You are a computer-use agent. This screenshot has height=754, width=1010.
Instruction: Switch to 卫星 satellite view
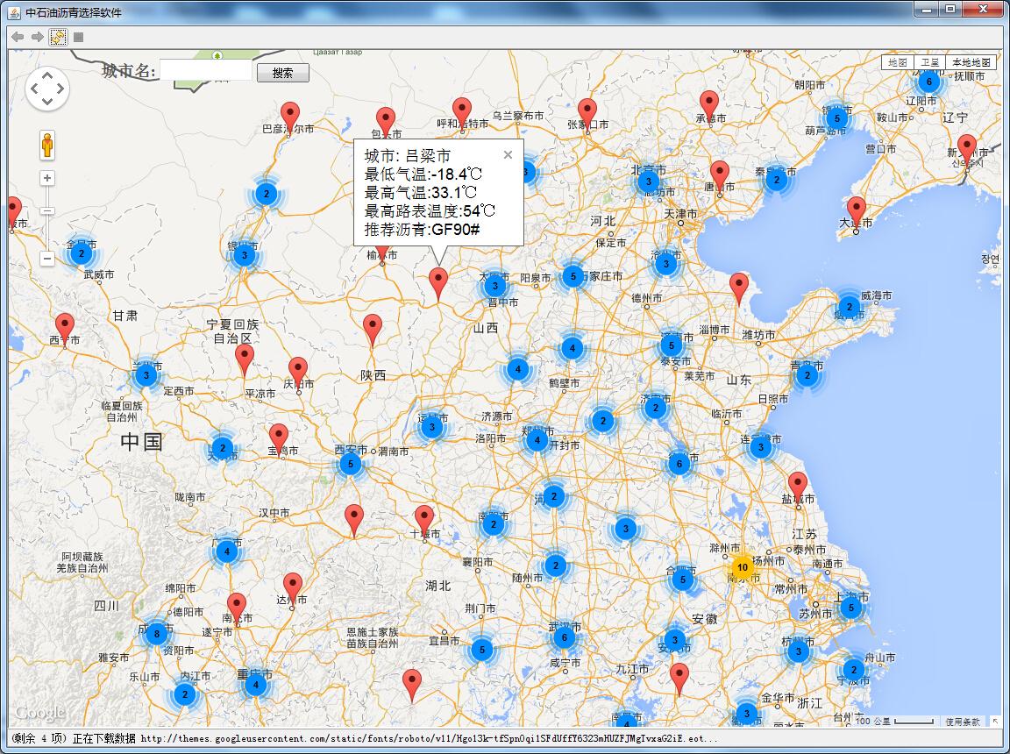pyautogui.click(x=929, y=63)
